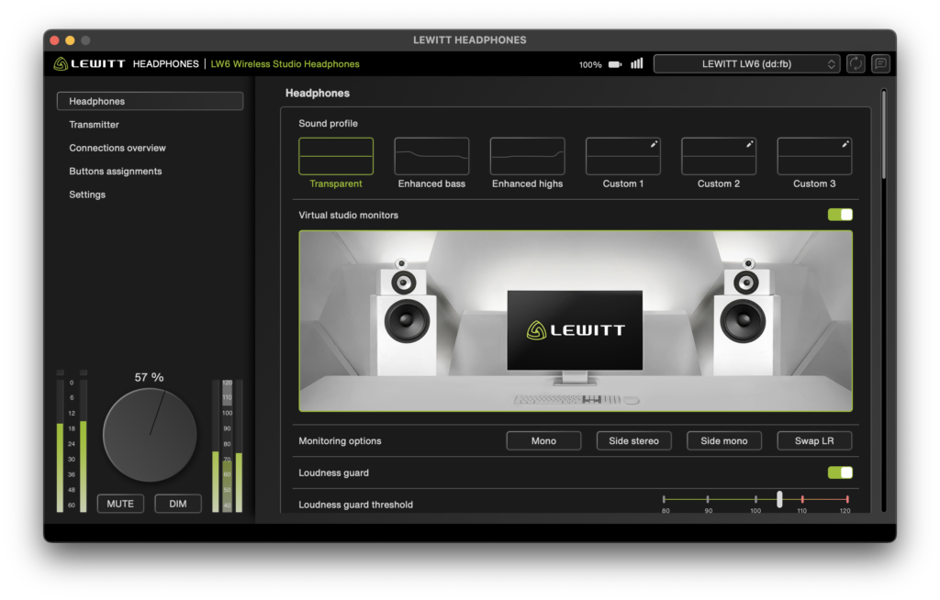Screen dimensions: 940x600
Task: Edit Custom 2 profile pencil icon
Action: pos(749,144)
